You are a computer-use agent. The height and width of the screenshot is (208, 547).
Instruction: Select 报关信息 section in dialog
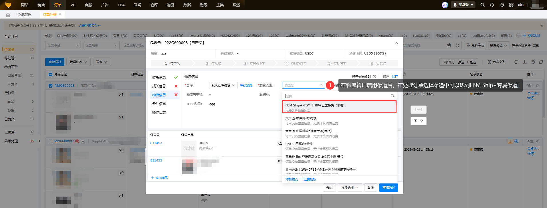click(x=159, y=86)
